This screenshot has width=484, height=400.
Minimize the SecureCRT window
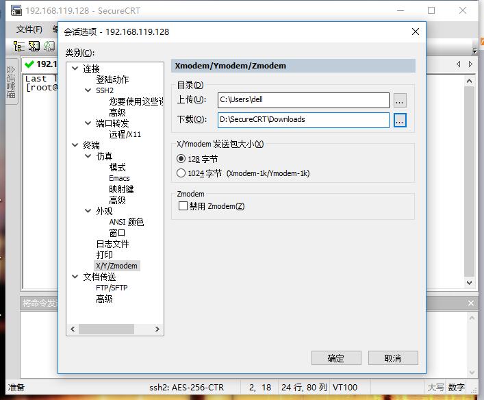click(400, 10)
